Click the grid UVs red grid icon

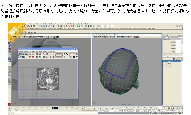47,54
